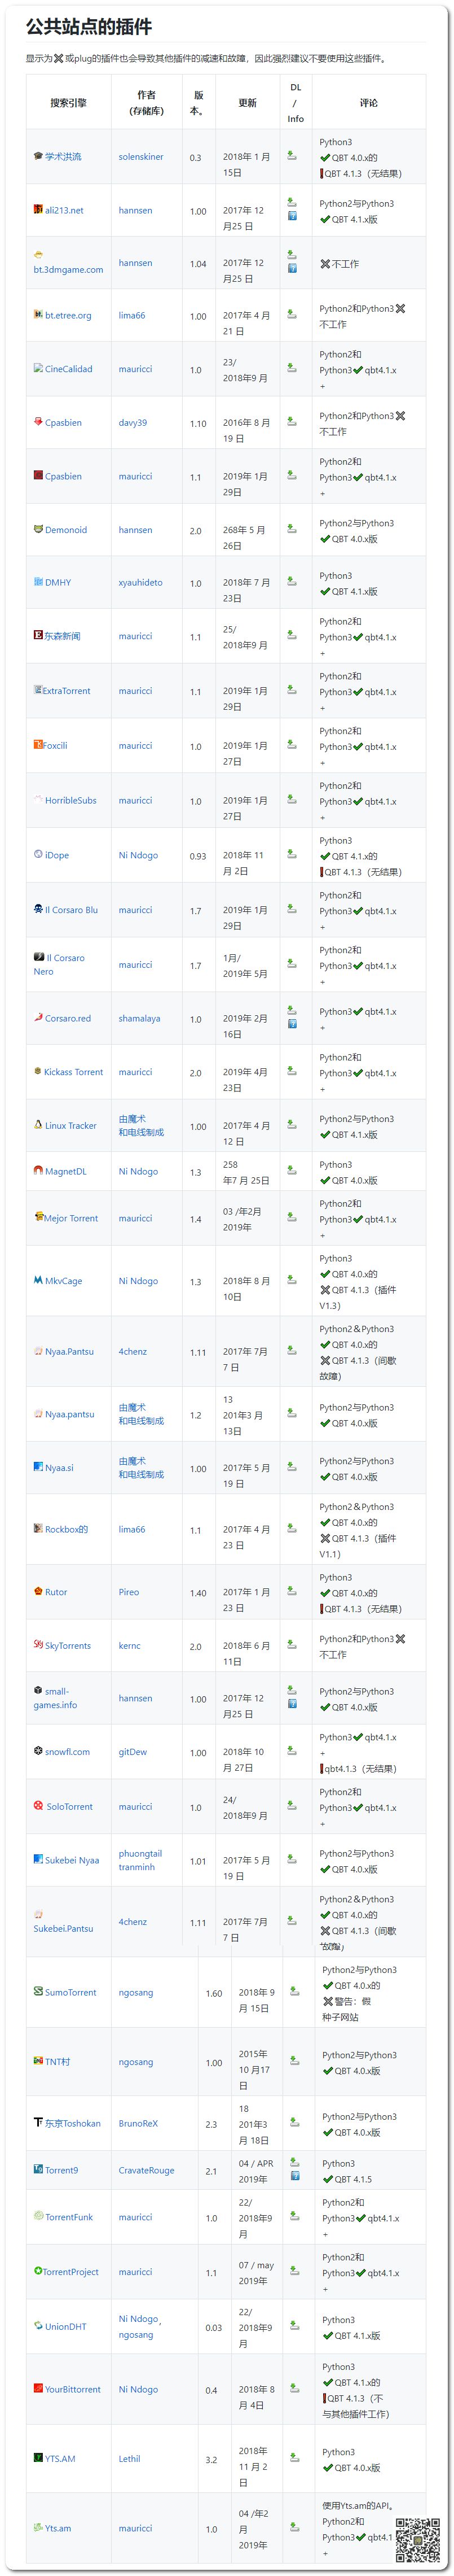Click the 搜索引擎 column header

click(69, 103)
